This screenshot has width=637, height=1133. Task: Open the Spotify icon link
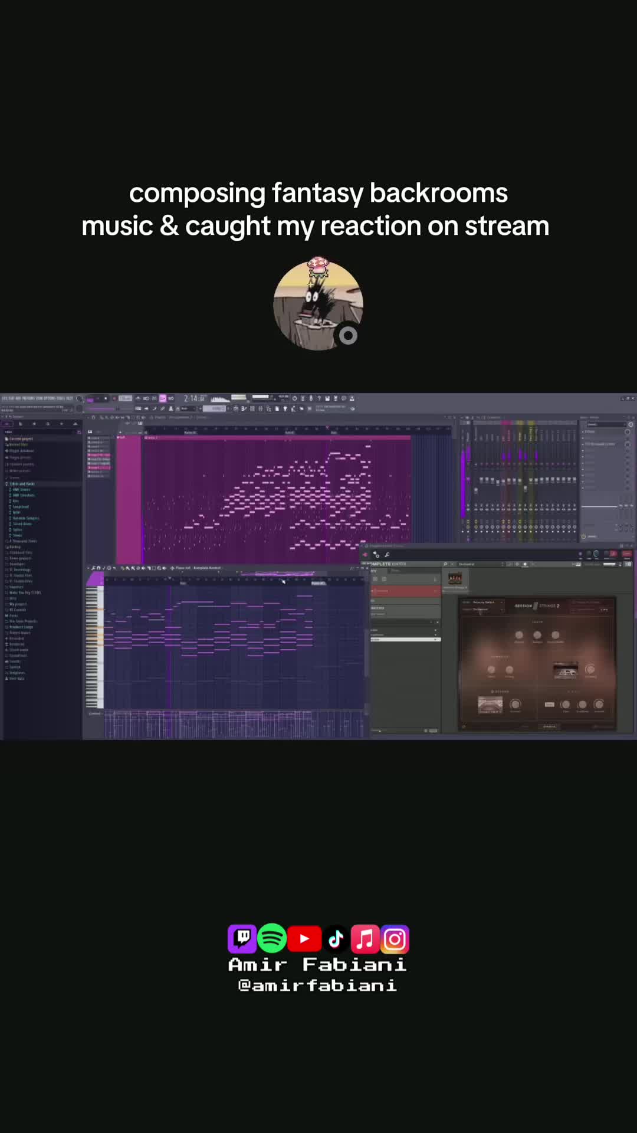[x=272, y=938]
